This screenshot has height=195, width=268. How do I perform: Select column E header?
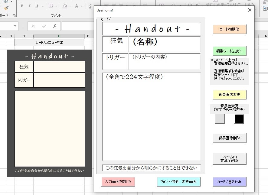(x=59, y=36)
